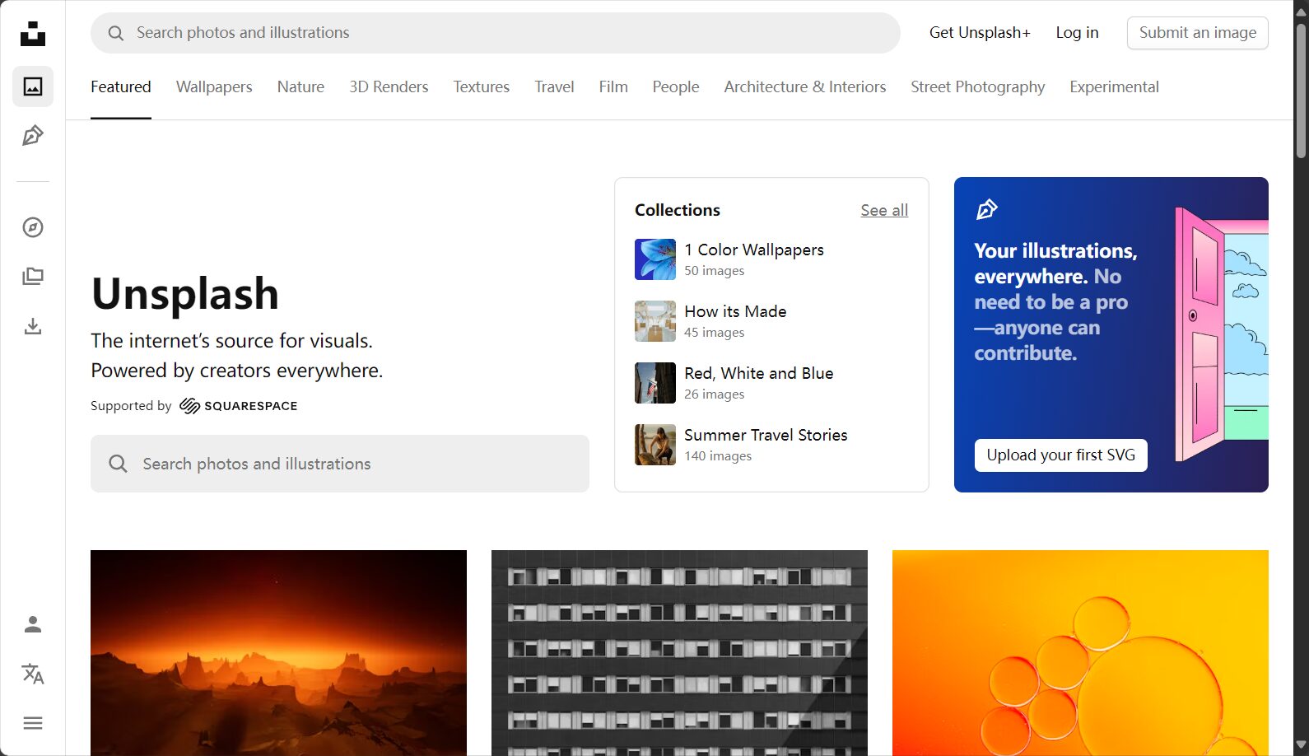1309x756 pixels.
Task: Click Upload your first SVG button
Action: [x=1061, y=455]
